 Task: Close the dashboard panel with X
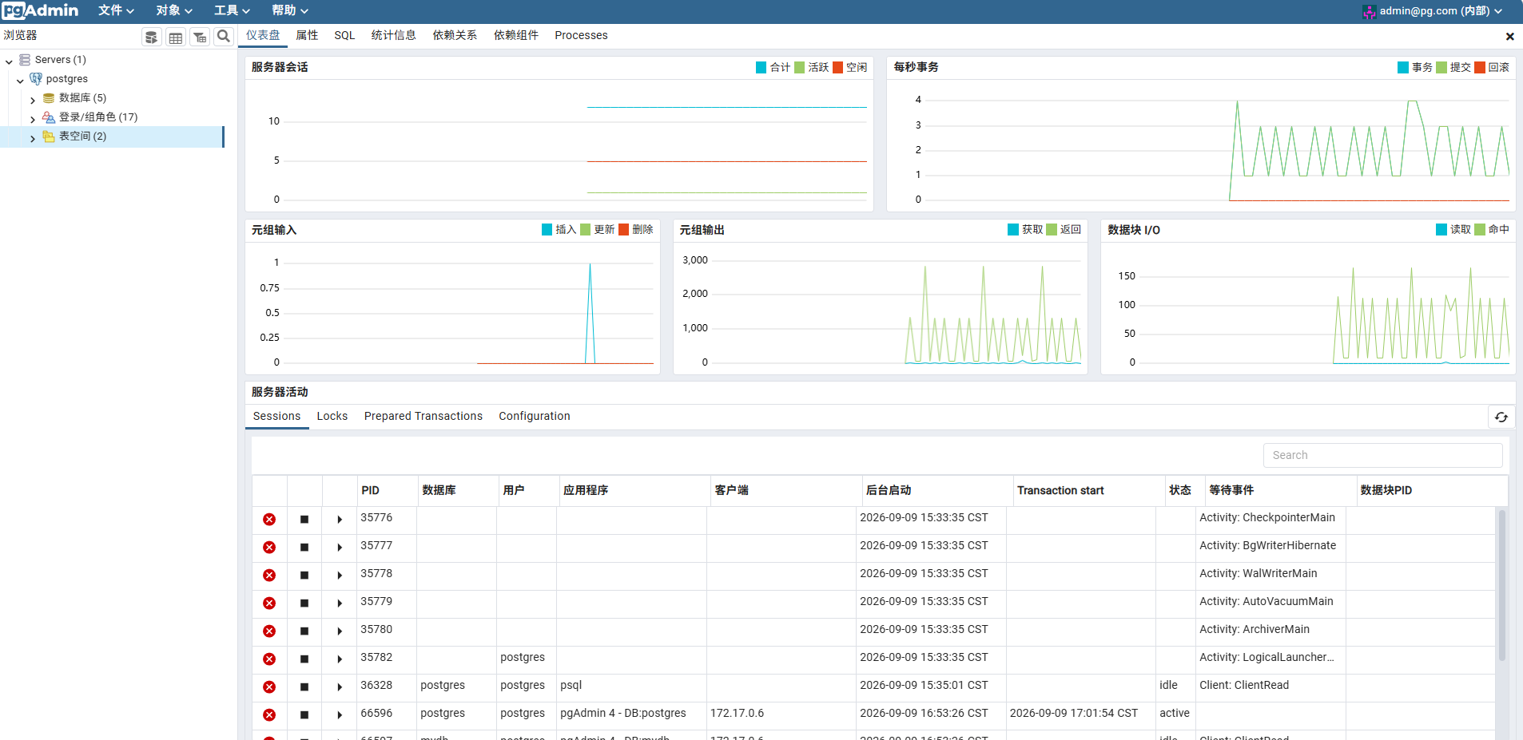1509,37
